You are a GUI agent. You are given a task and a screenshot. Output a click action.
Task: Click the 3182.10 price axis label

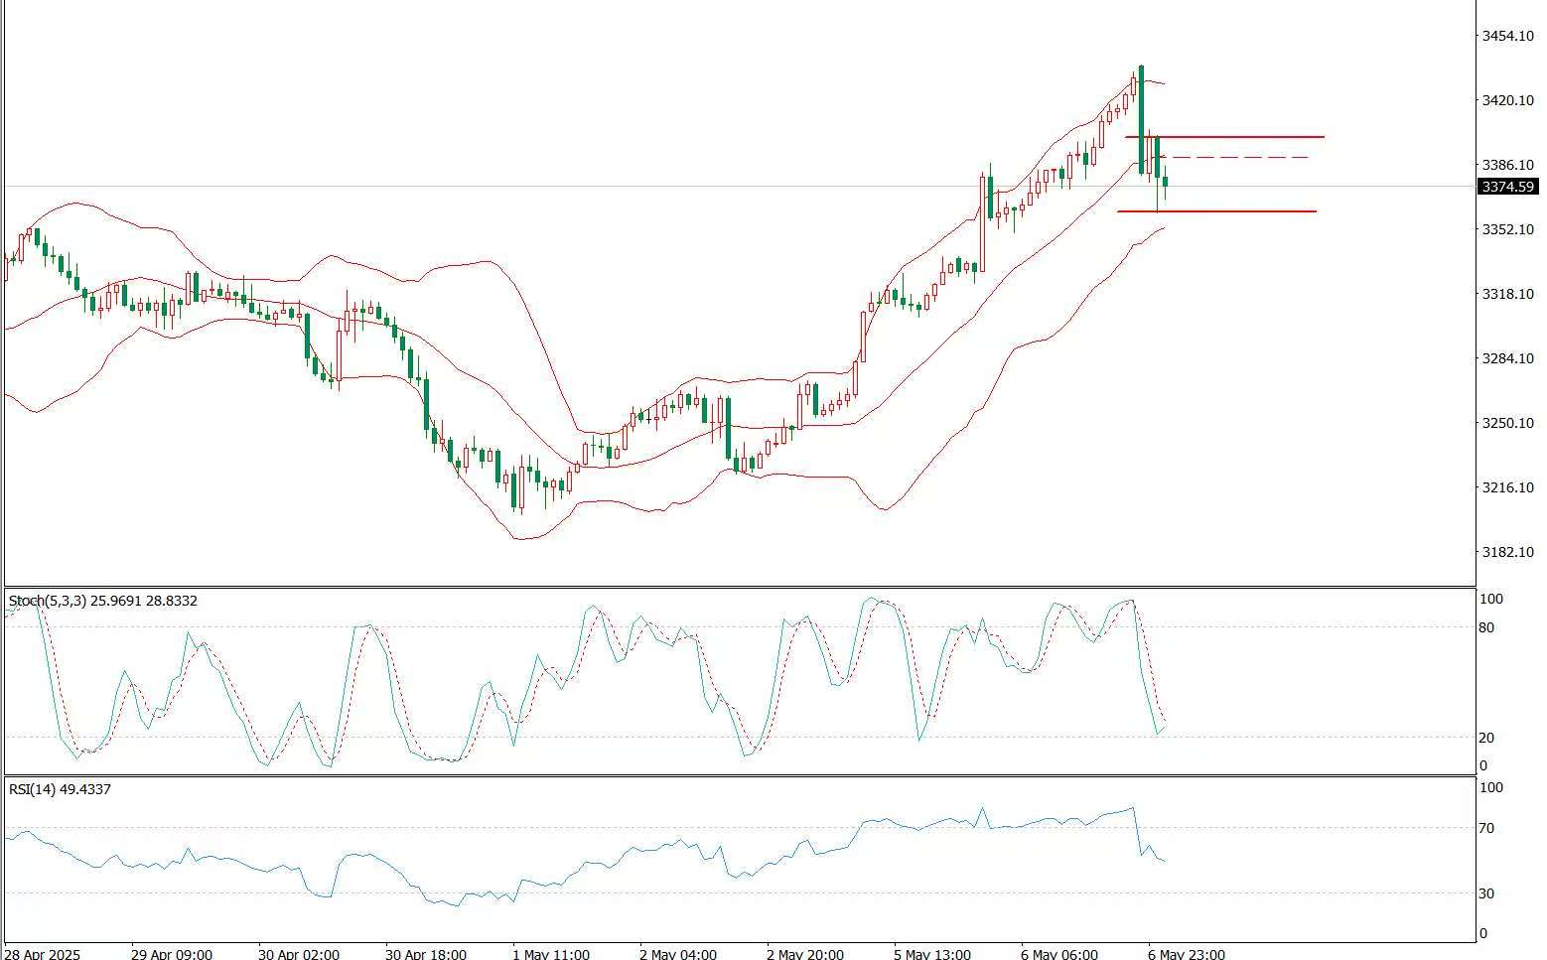[x=1507, y=552]
